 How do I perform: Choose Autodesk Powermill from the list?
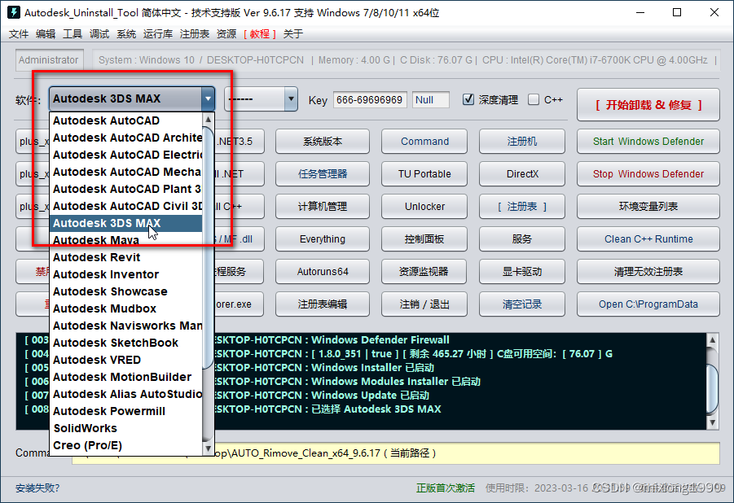coord(126,411)
